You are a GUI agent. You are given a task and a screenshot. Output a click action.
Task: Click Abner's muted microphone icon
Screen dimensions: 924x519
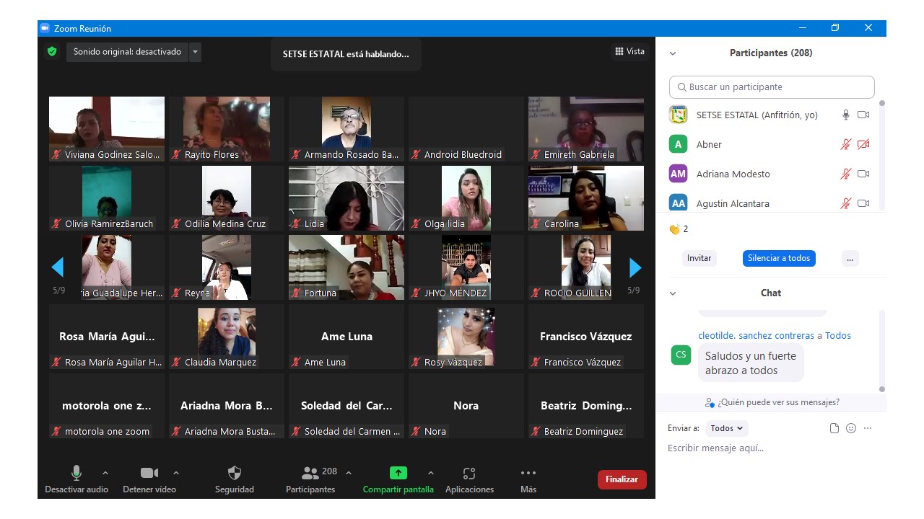click(846, 144)
